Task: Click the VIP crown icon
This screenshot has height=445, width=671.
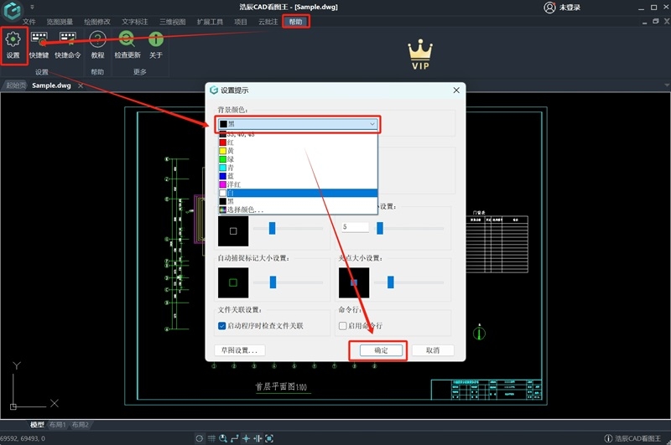Action: coord(420,54)
